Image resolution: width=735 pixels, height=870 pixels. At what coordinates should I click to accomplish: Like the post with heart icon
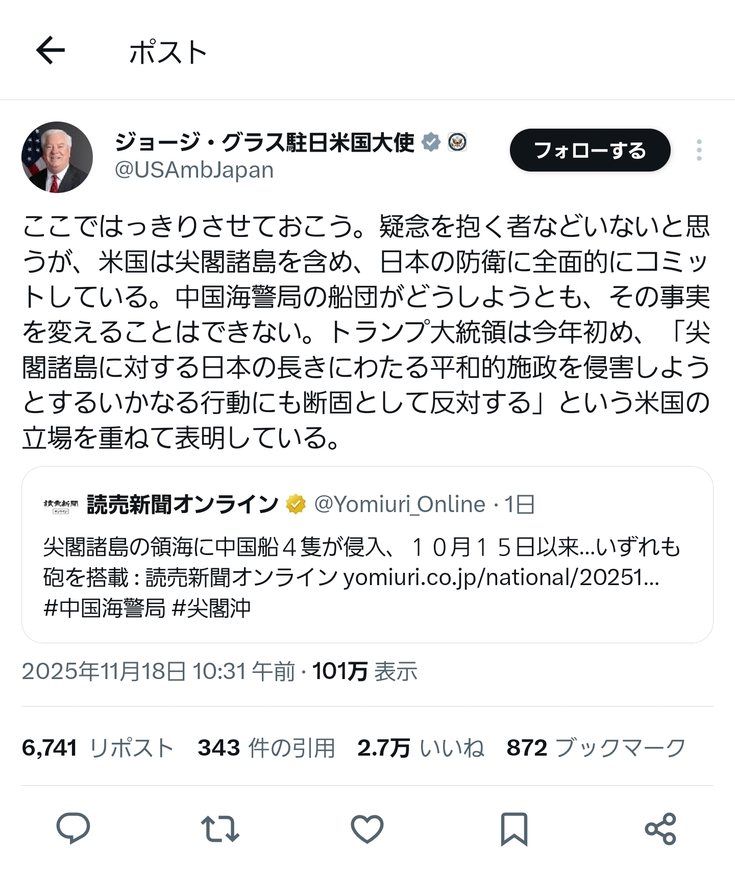[367, 828]
